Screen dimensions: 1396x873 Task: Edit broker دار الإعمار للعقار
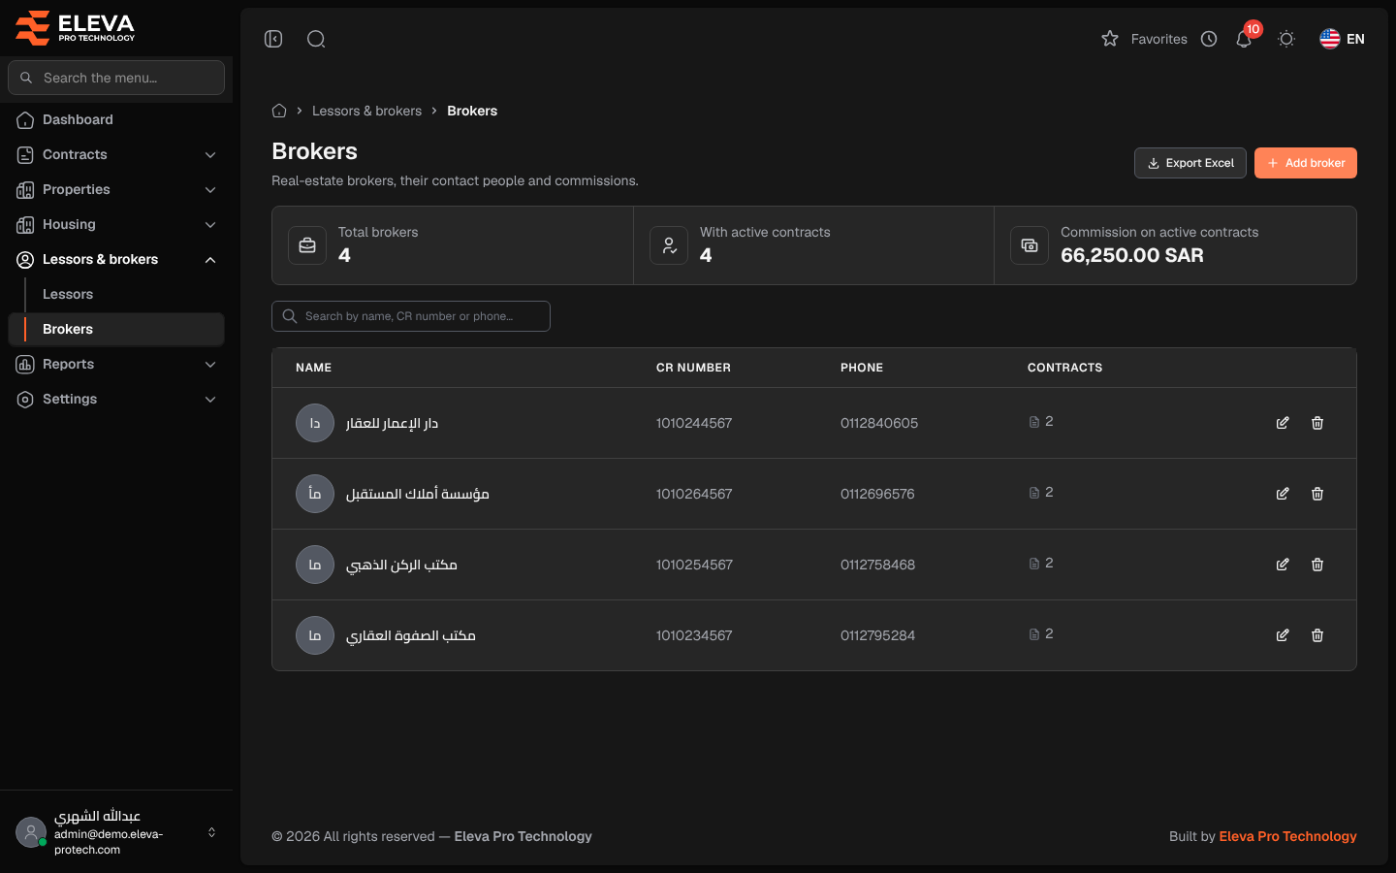click(x=1283, y=423)
